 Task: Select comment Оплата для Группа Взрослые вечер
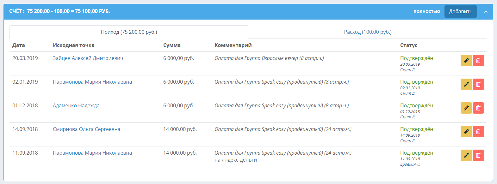[x=269, y=58]
